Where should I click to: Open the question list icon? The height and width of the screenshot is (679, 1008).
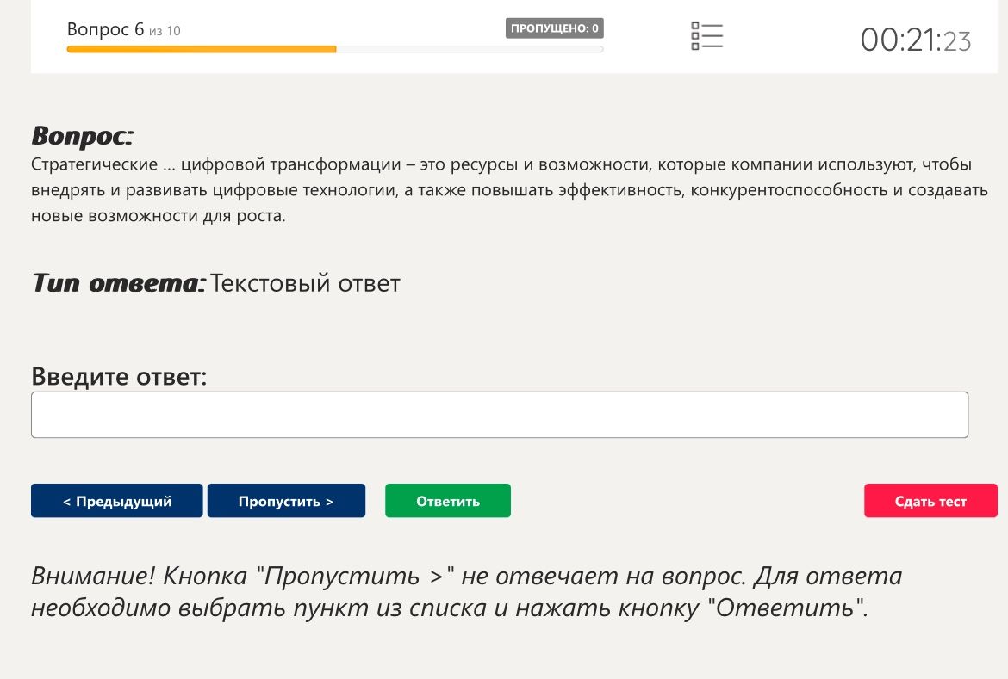click(706, 36)
